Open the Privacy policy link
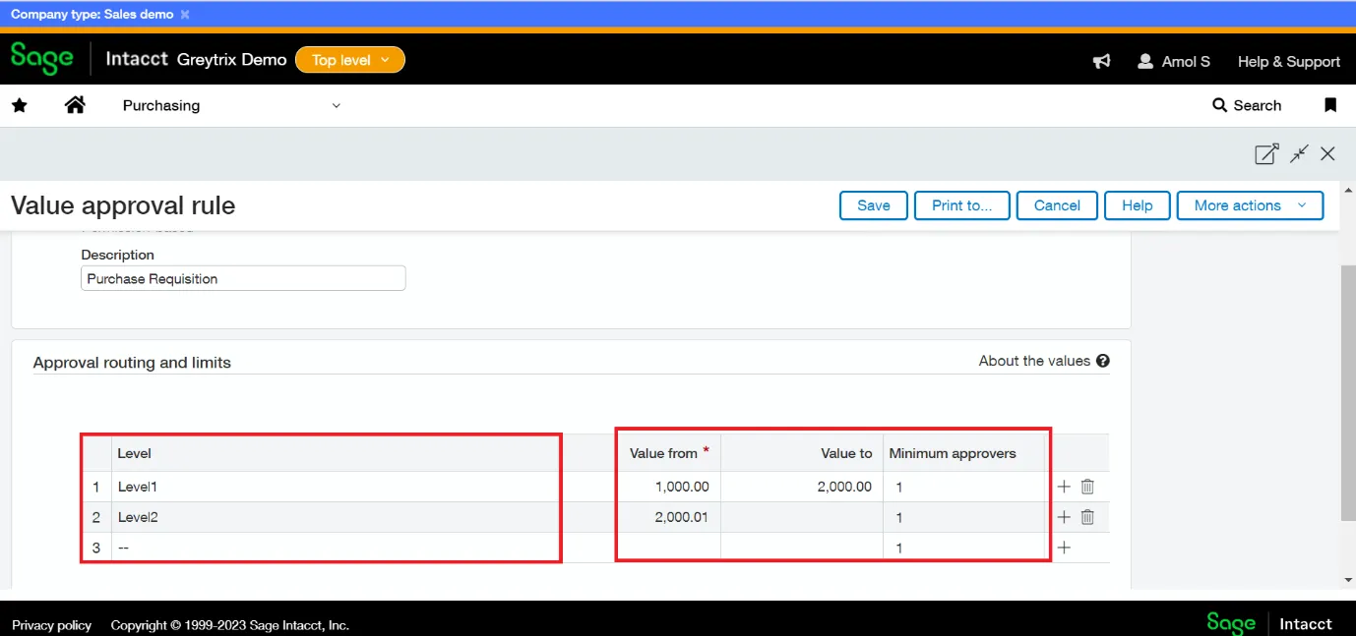1356x636 pixels. pyautogui.click(x=52, y=625)
